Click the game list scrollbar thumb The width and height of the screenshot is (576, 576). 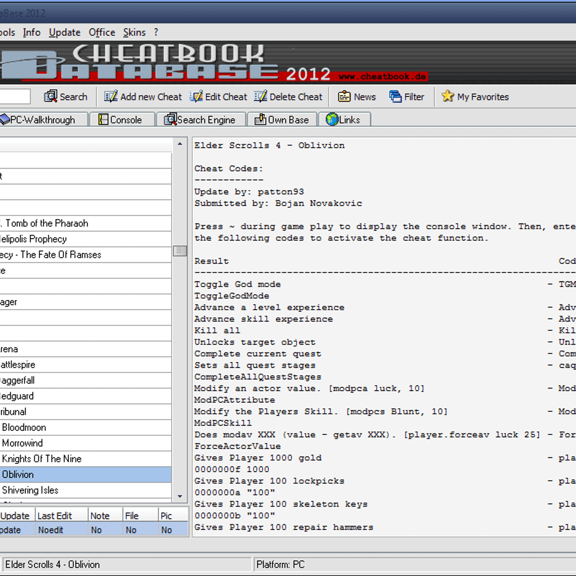tap(180, 251)
